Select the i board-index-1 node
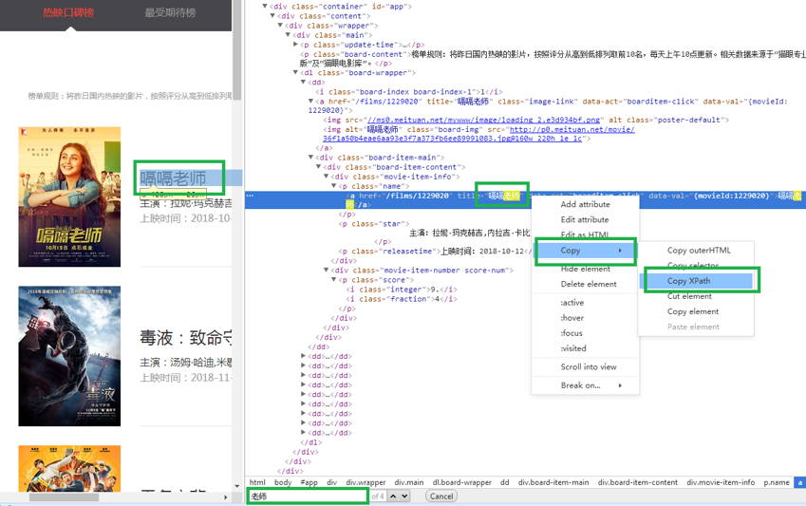Viewport: 806px width, 506px height. [x=408, y=91]
